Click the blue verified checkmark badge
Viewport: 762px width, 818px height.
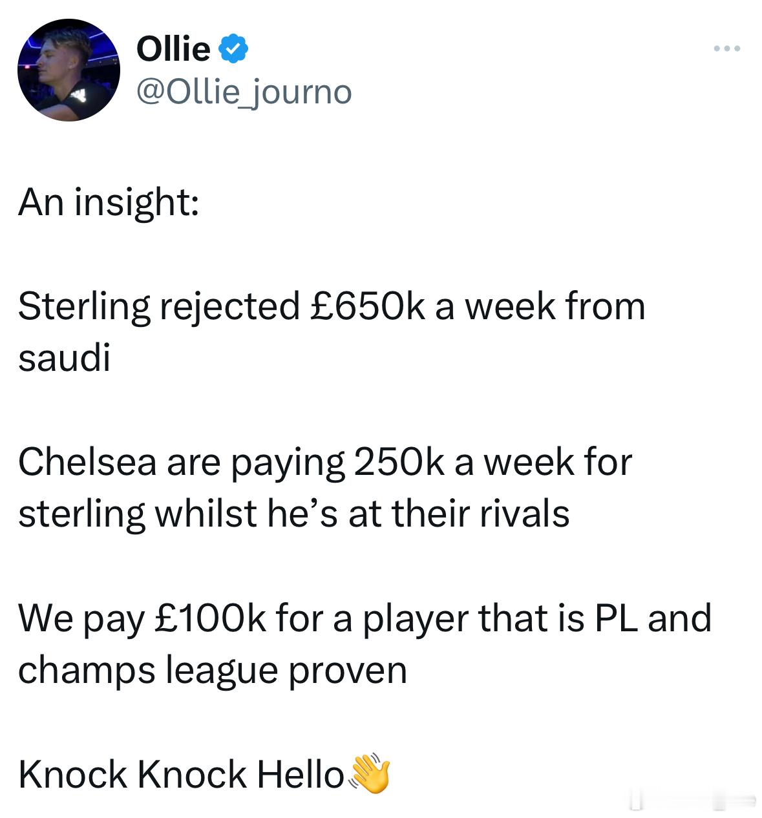point(235,49)
